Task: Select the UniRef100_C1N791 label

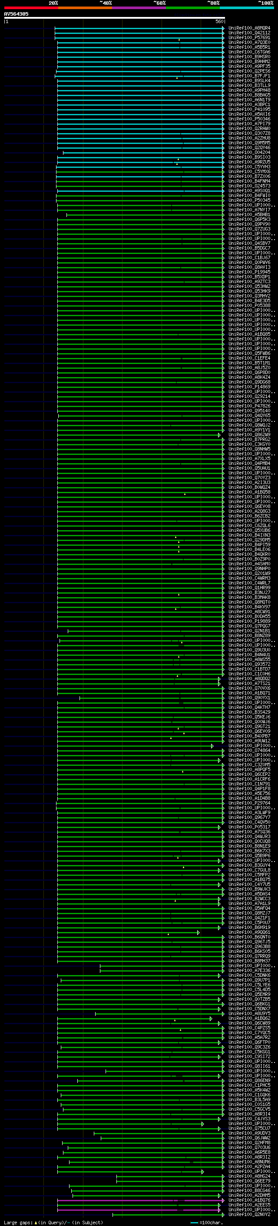Action: 249,784
